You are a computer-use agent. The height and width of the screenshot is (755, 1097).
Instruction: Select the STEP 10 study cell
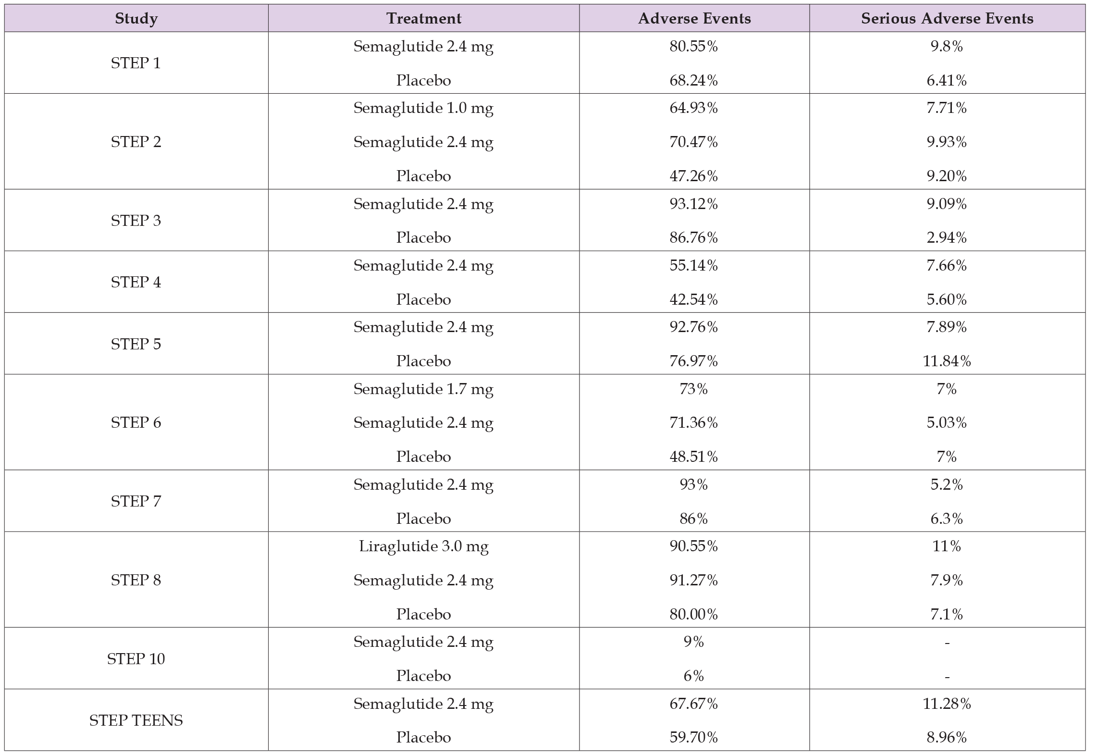[x=136, y=659]
